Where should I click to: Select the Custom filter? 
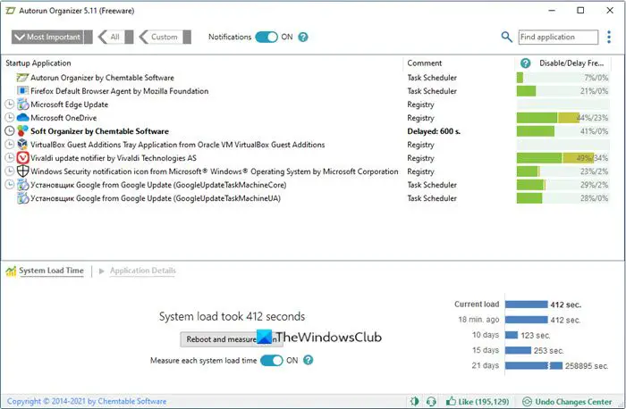165,38
